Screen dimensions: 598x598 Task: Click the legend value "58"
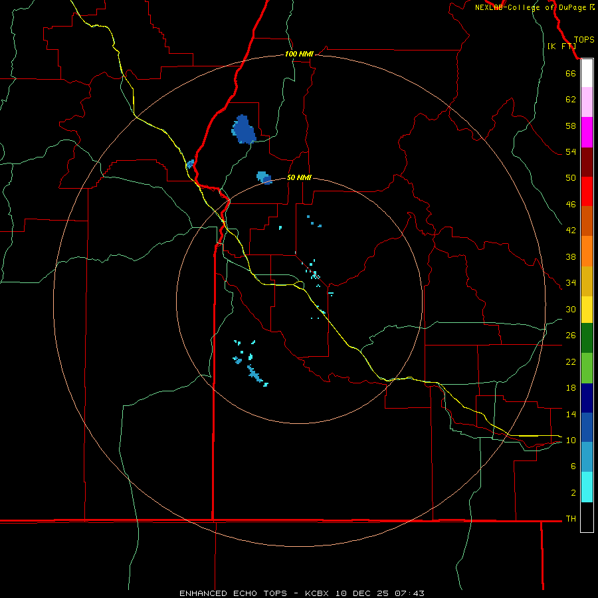click(571, 126)
